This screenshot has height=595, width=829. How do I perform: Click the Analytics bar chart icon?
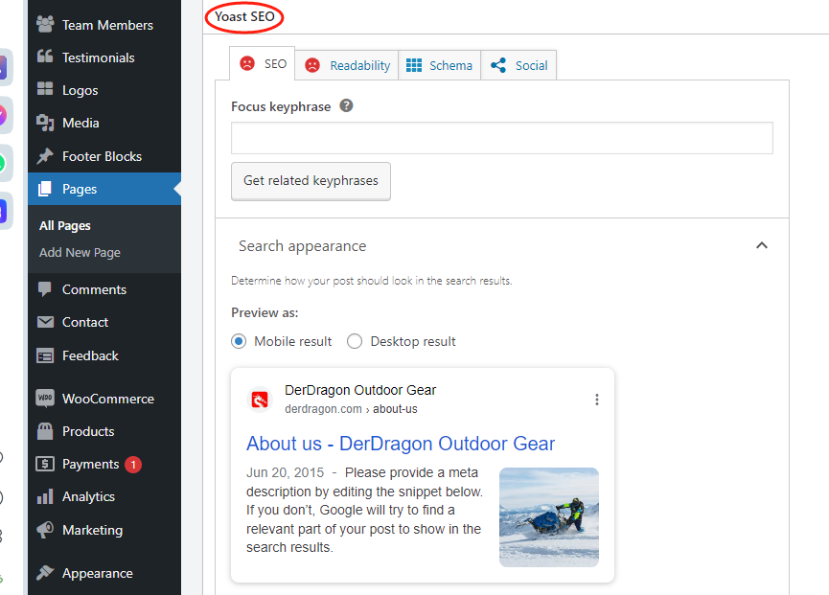(45, 496)
